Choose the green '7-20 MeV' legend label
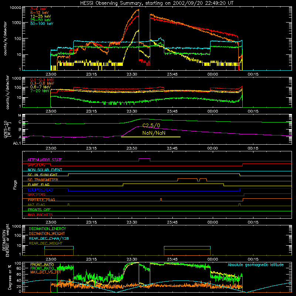Screen dimensions: 296x296 (x=40, y=91)
